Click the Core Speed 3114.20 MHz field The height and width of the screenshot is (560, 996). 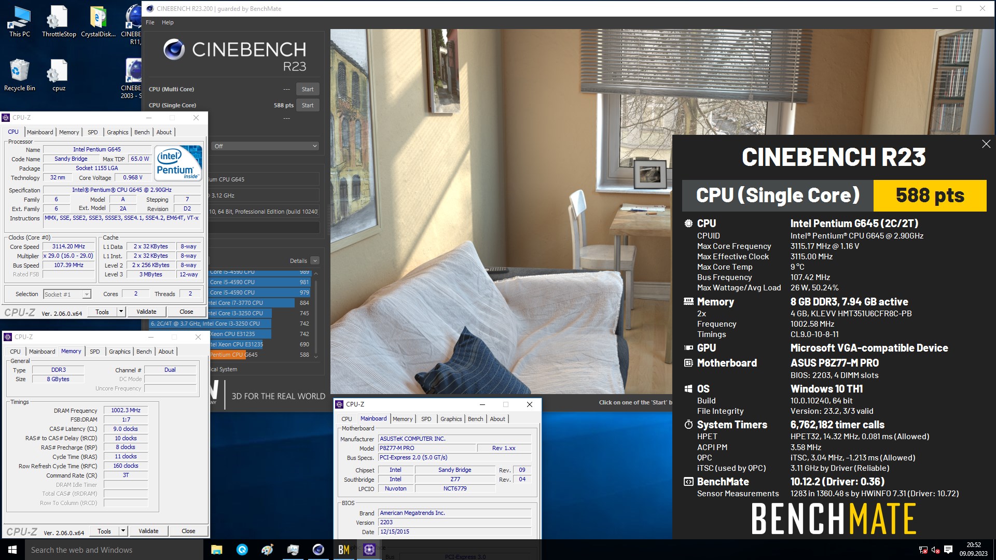68,247
